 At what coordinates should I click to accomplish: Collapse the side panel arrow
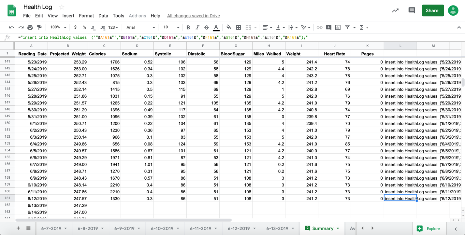click(x=456, y=229)
